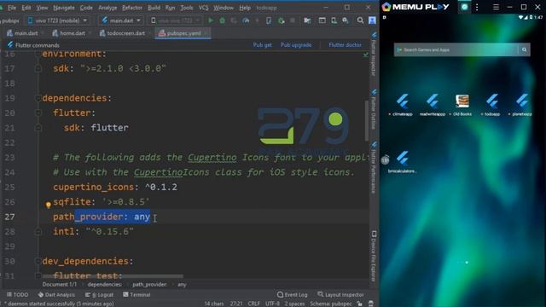546x307 pixels.
Task: Toggle fold marker on intl line 28
Action: [x=38, y=231]
